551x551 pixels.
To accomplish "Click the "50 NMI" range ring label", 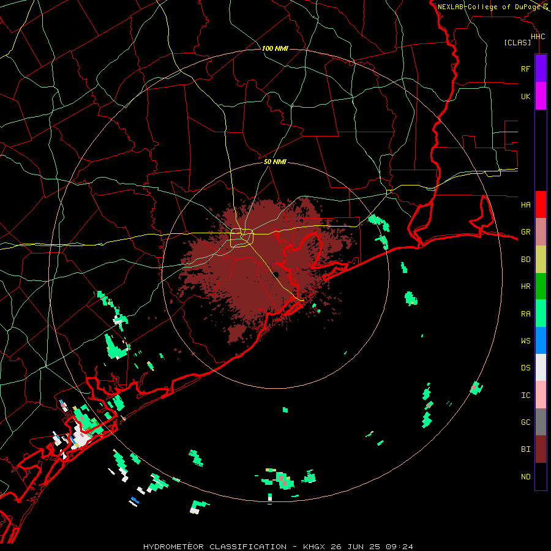I will [x=275, y=162].
